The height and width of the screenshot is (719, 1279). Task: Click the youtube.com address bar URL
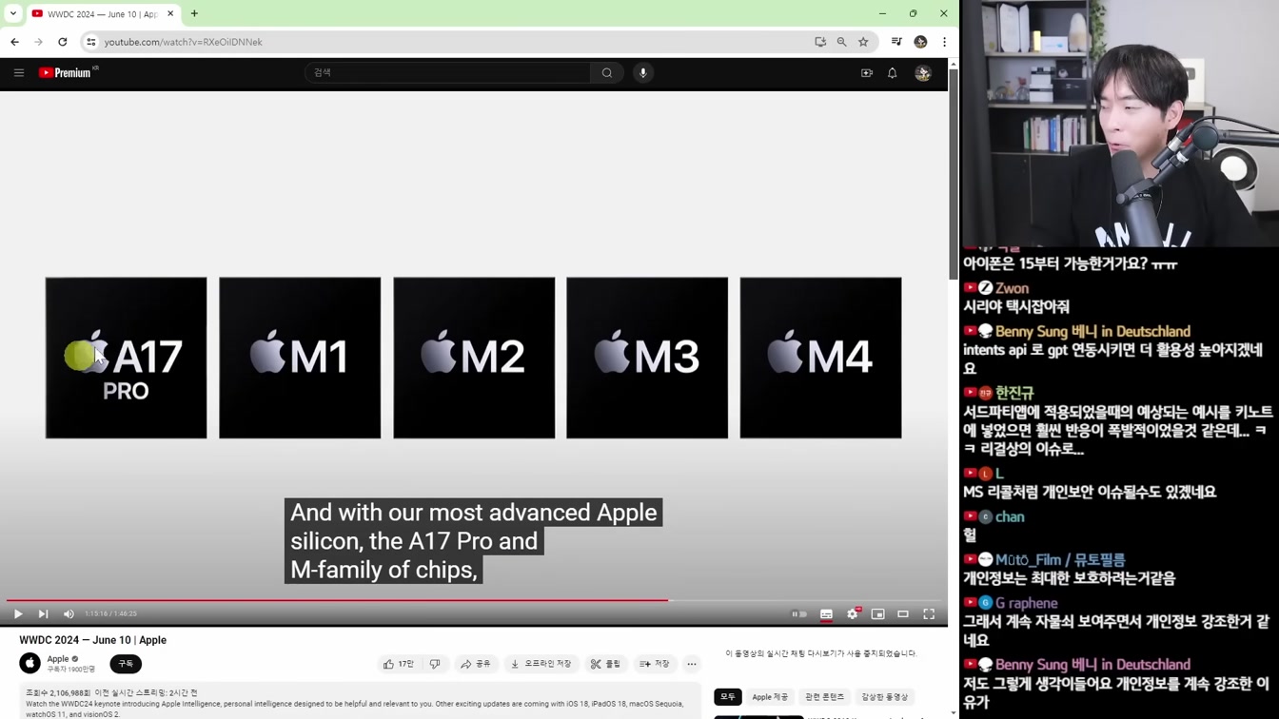pos(183,42)
